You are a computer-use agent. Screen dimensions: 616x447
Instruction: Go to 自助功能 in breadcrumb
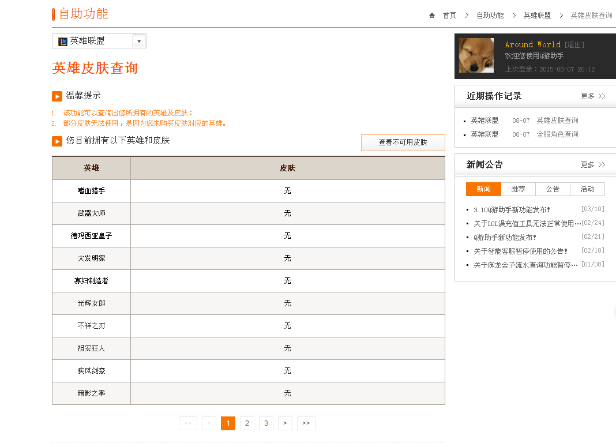pyautogui.click(x=490, y=16)
